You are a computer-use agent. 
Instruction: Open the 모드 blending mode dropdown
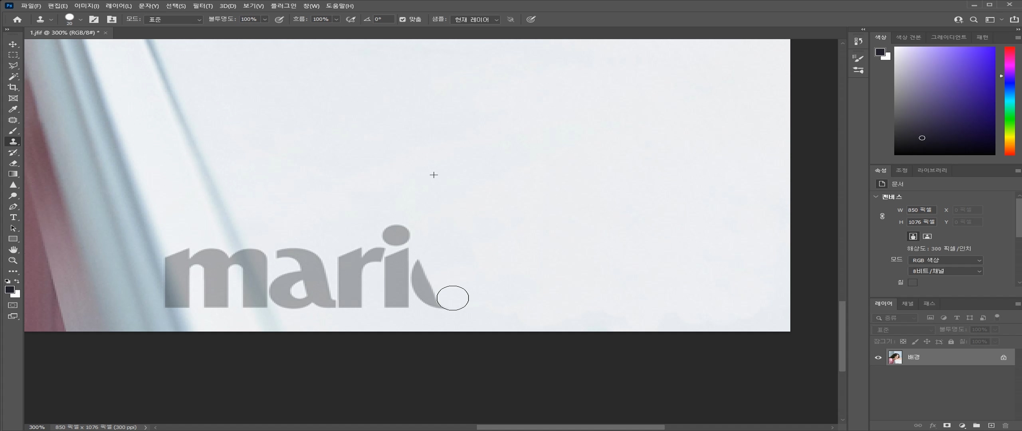(174, 20)
